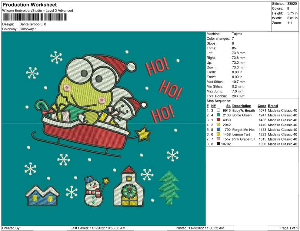Click the 'Page 1 of 1' indicator
300x231 pixels.
click(x=289, y=228)
